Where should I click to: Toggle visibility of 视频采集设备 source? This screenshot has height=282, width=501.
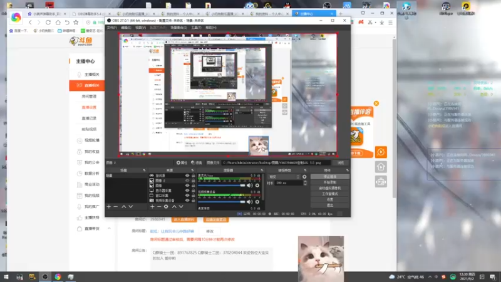[187, 200]
